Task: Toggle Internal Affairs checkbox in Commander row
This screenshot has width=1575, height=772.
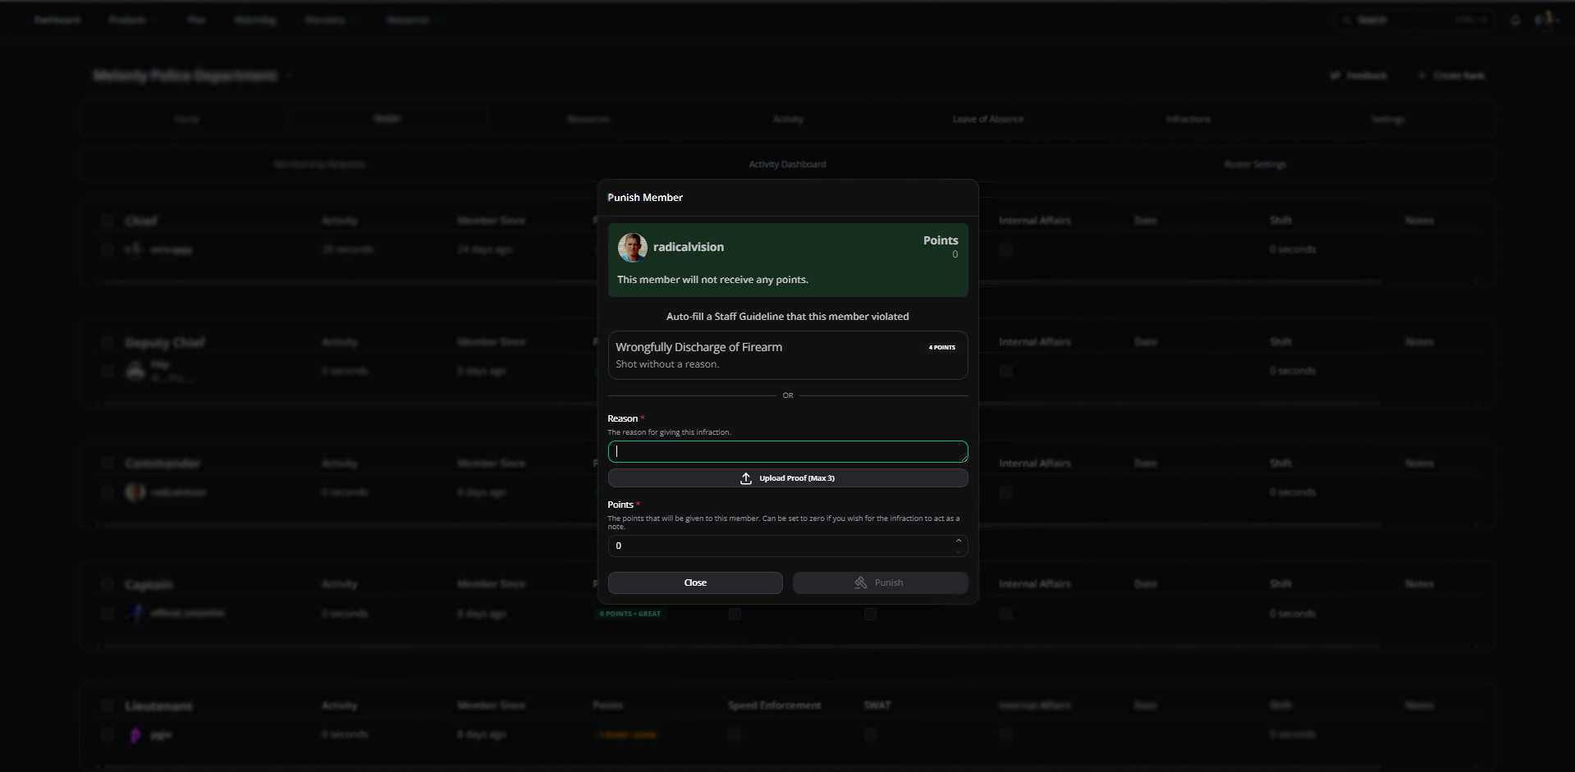Action: point(1005,492)
